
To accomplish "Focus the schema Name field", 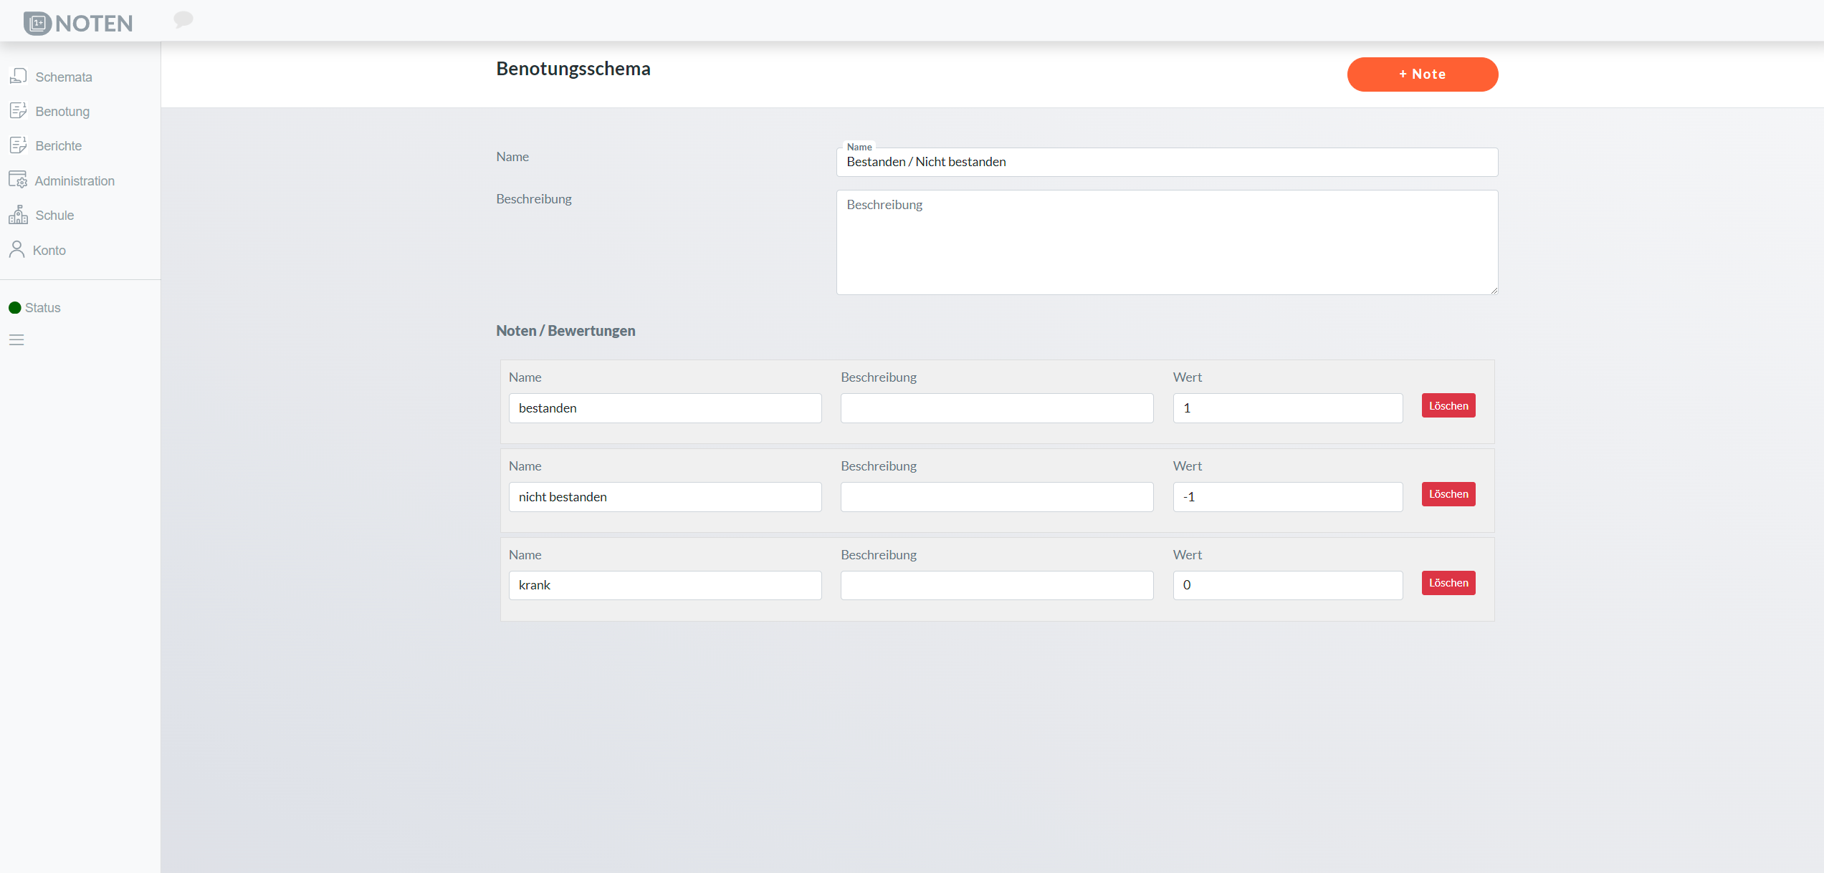I will click(1167, 162).
